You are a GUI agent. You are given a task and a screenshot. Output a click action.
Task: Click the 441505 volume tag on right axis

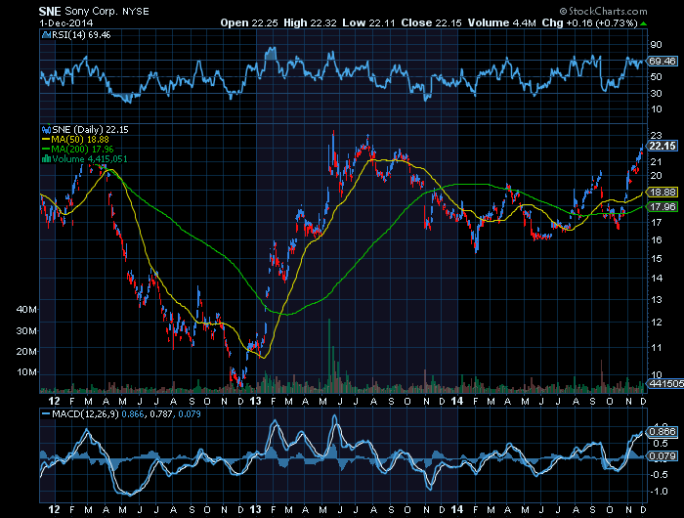coord(665,383)
